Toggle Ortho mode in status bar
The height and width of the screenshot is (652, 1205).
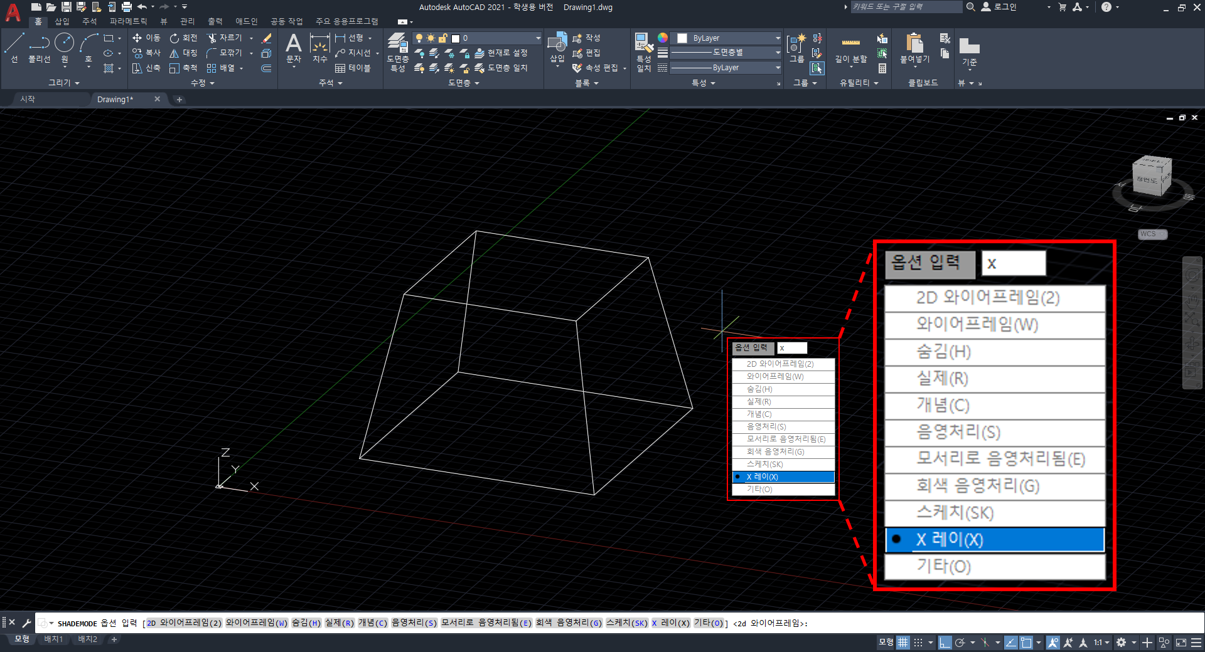click(945, 642)
